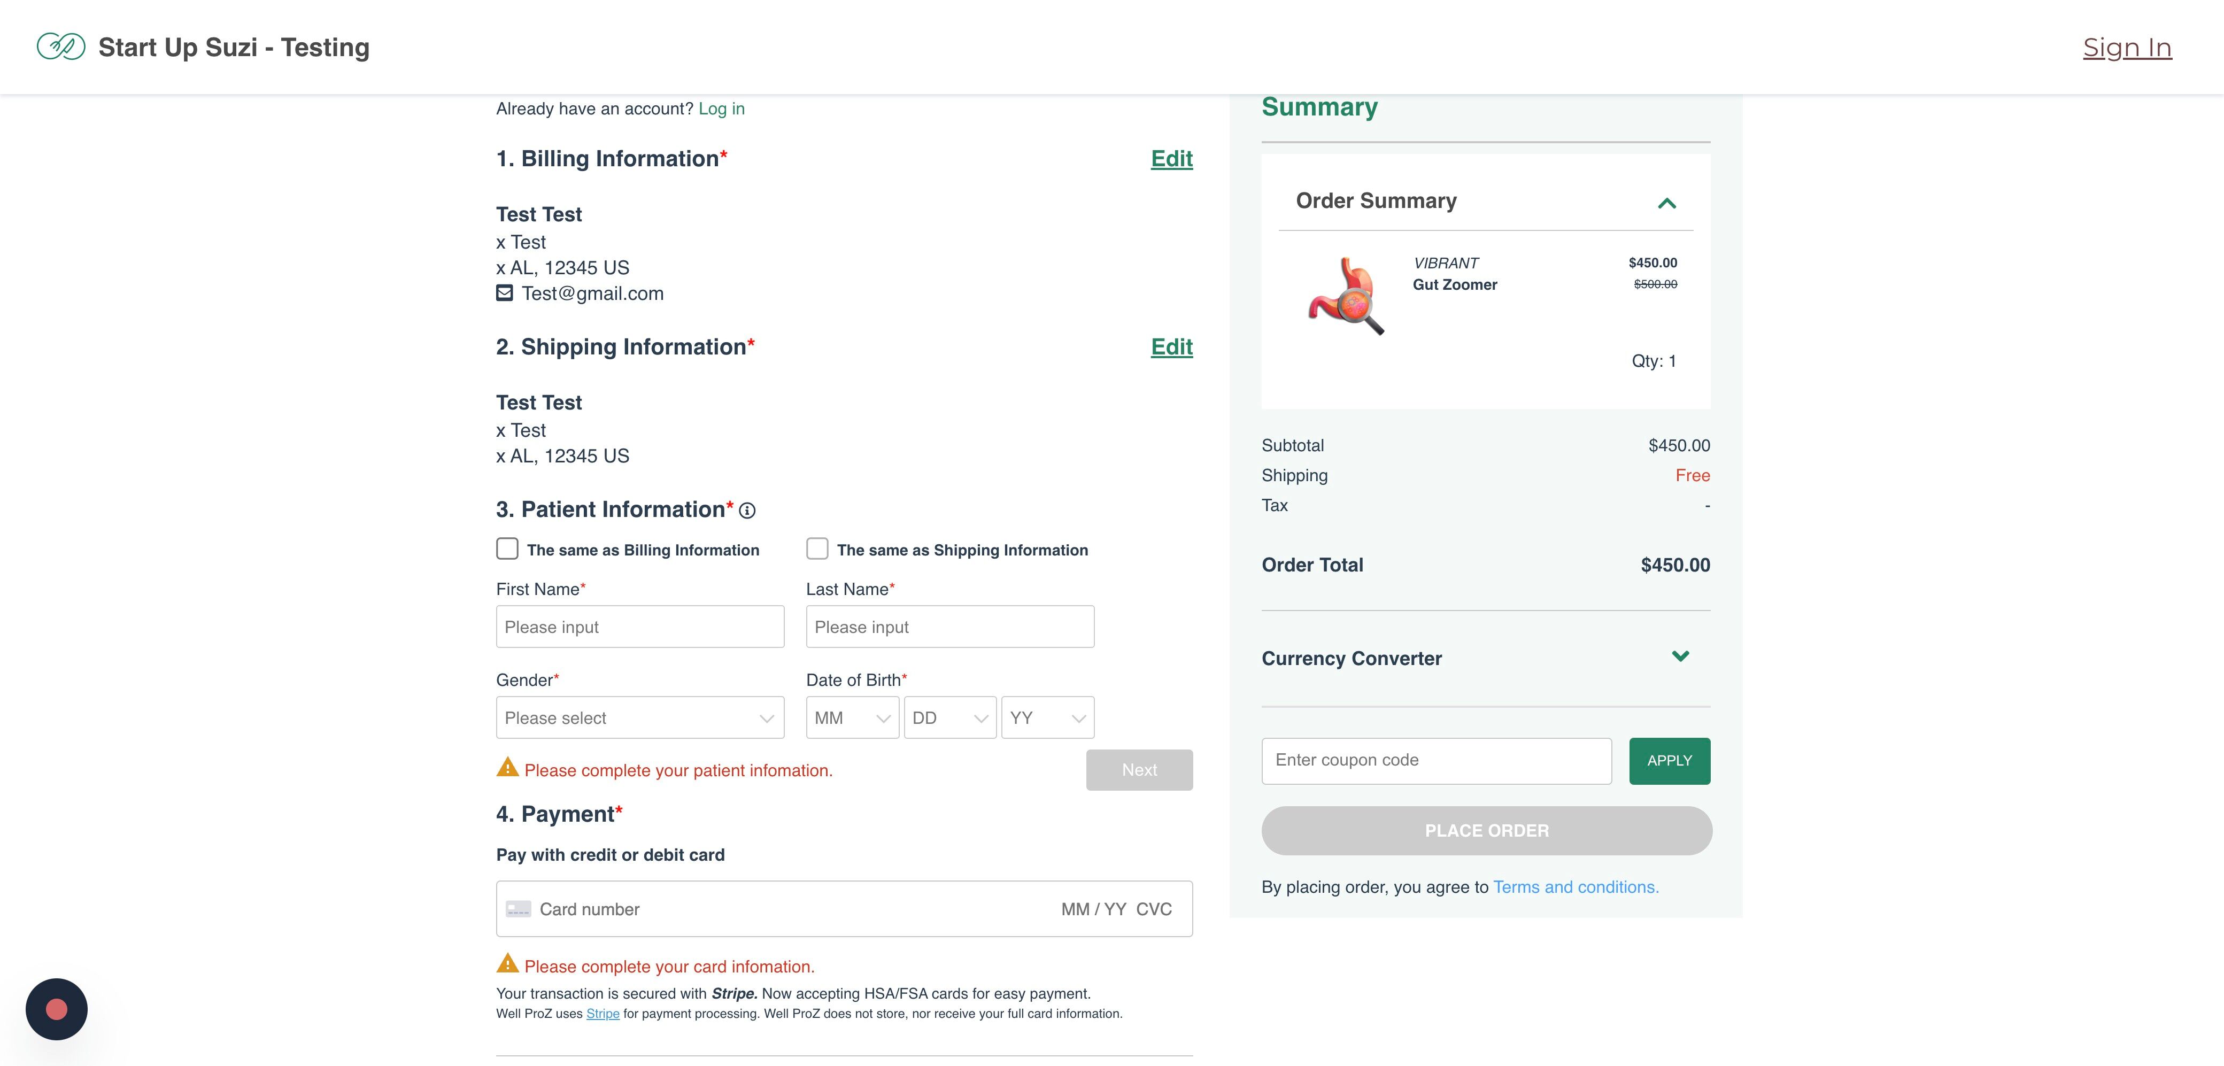
Task: Click the Start Up Suzi logo icon
Action: click(x=61, y=47)
